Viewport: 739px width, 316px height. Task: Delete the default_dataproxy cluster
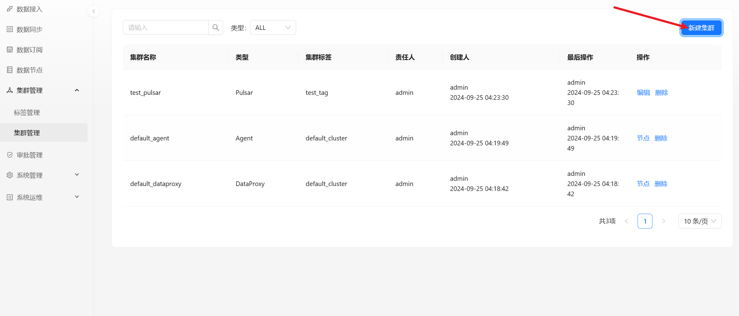point(661,184)
